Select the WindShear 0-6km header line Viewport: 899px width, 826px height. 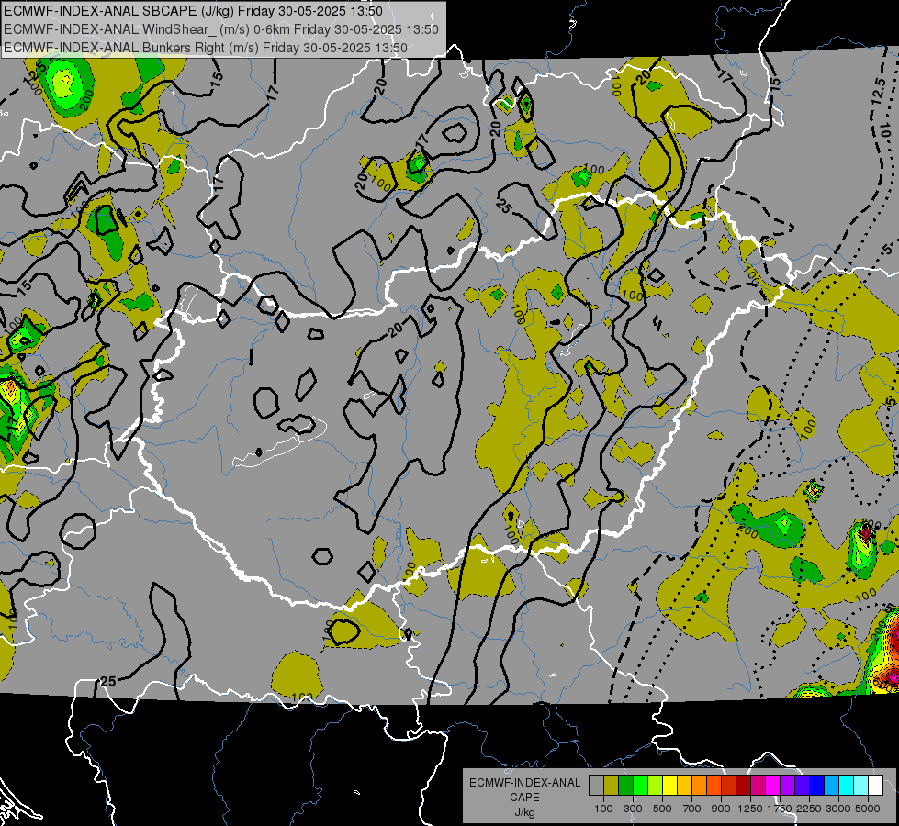coord(220,29)
